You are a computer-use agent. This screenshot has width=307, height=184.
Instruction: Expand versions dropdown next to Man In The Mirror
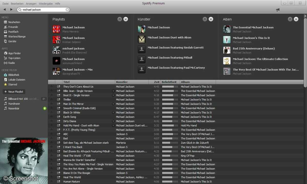(113, 104)
